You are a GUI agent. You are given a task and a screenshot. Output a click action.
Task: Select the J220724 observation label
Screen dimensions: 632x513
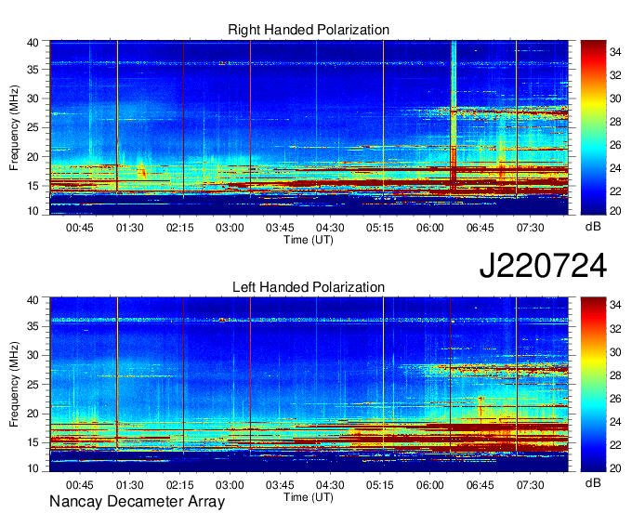543,266
